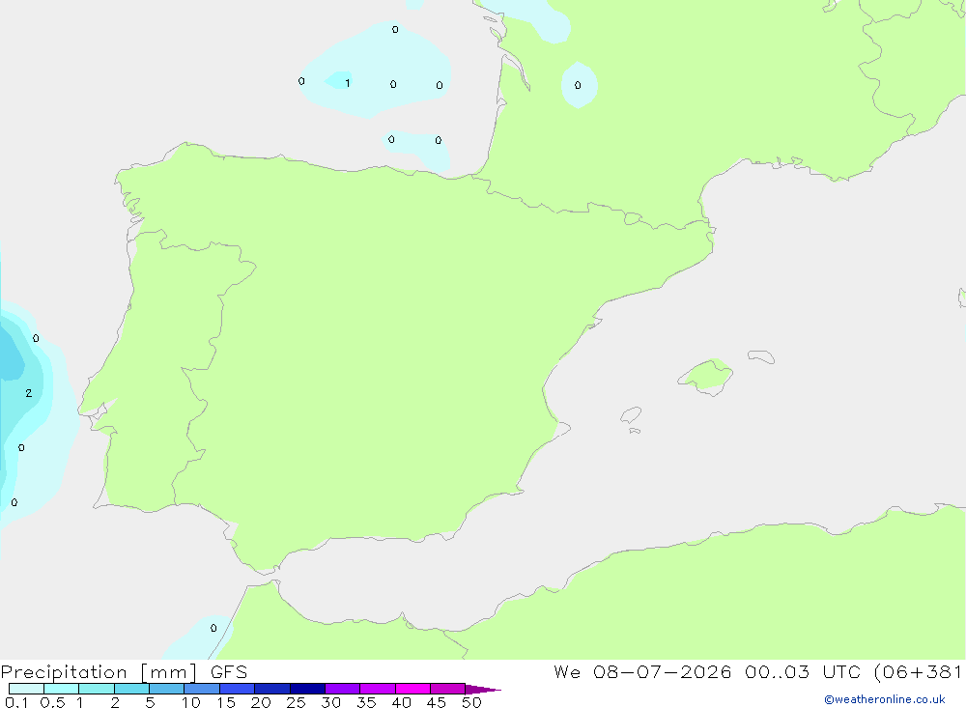Click the "40" legend scale label

coord(402,702)
